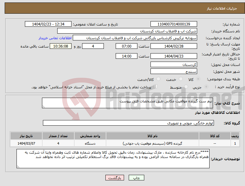Click the ردیف column header
Image resolution: width=245 pixels, height=186 pixels.
pos(235,136)
